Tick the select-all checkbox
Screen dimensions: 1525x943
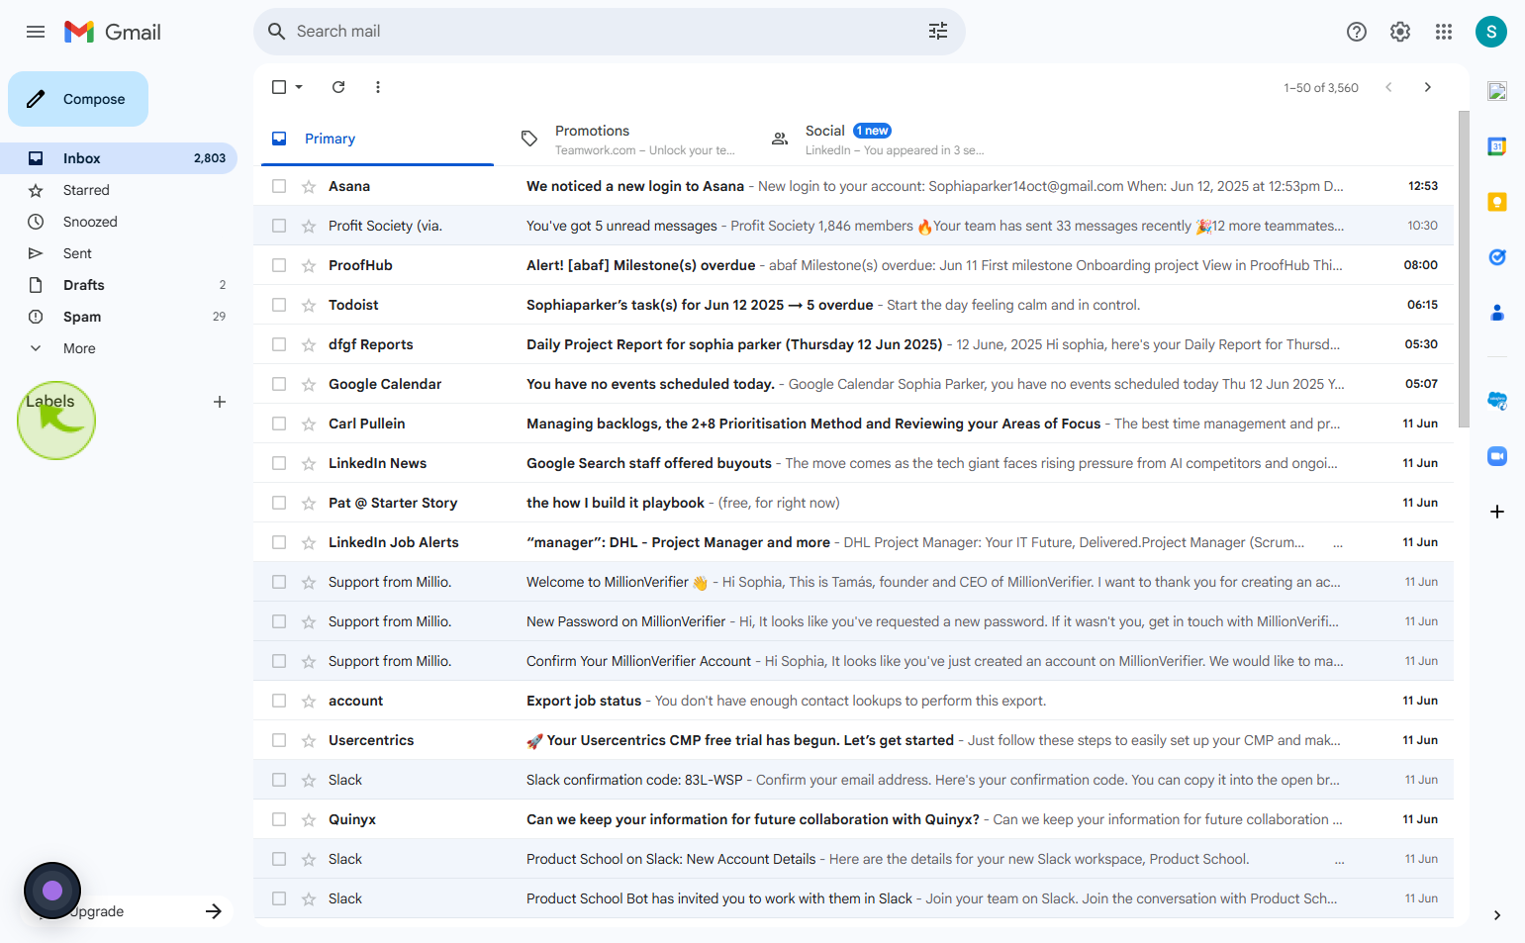coord(279,87)
